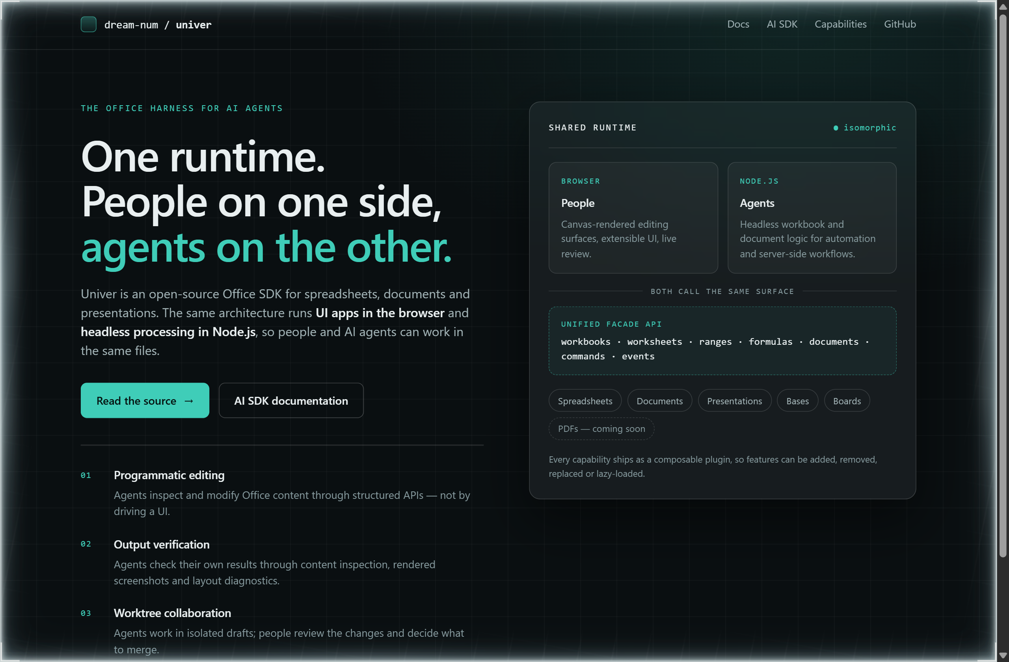This screenshot has width=1009, height=662.
Task: Click the Worktree collaboration heading
Action: coord(173,613)
